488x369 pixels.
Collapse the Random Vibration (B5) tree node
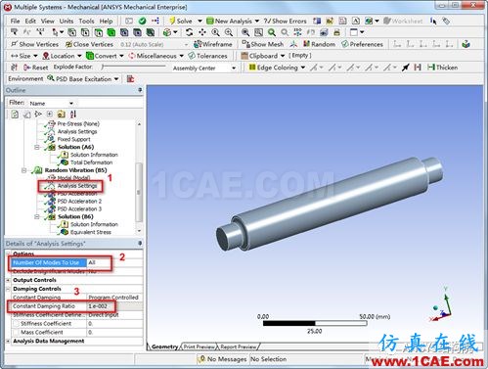pyautogui.click(x=23, y=170)
